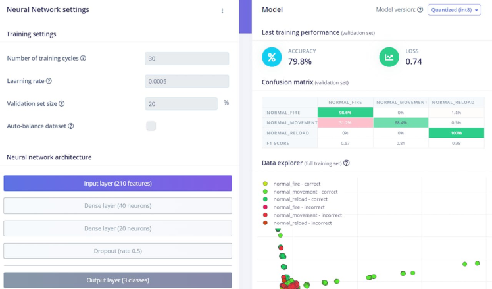The height and width of the screenshot is (289, 492).
Task: Select the Dropout (rate 0.5) layer
Action: click(x=118, y=251)
